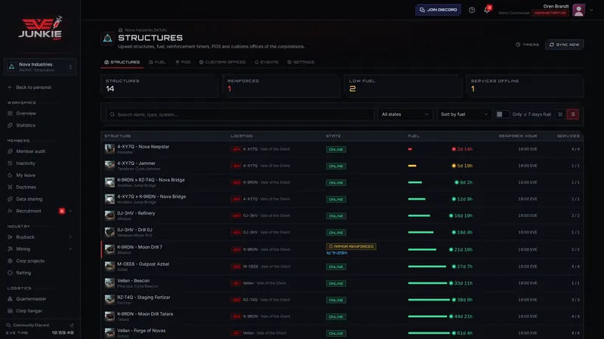
Task: Open the notifications bell
Action: [x=487, y=10]
